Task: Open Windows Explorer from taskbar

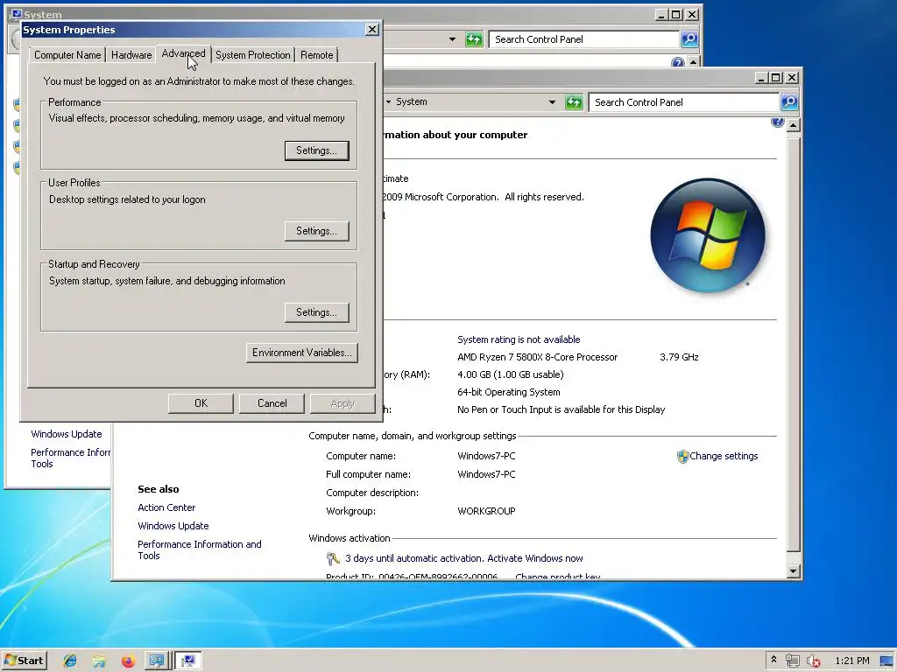Action: click(x=99, y=661)
